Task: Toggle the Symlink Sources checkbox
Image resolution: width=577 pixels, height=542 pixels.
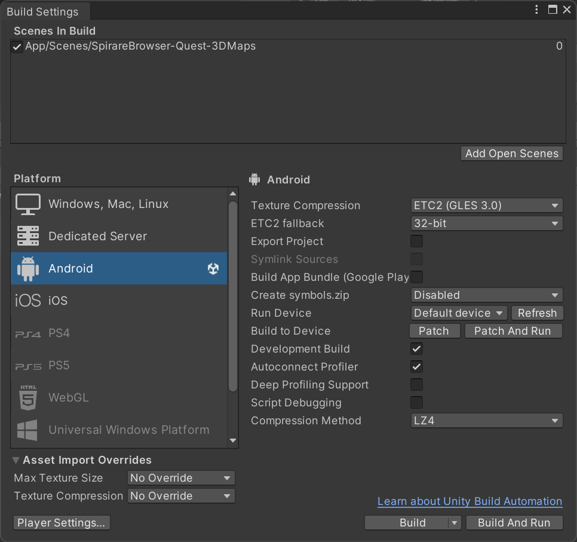Action: click(x=416, y=259)
